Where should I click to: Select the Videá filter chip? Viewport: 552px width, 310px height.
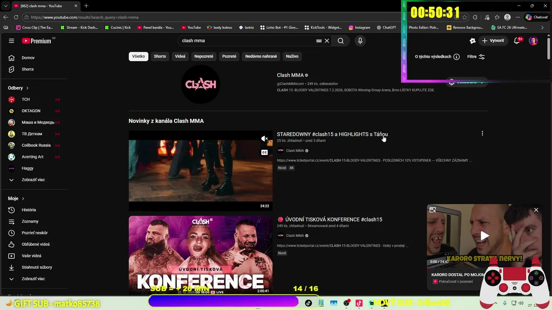(180, 56)
